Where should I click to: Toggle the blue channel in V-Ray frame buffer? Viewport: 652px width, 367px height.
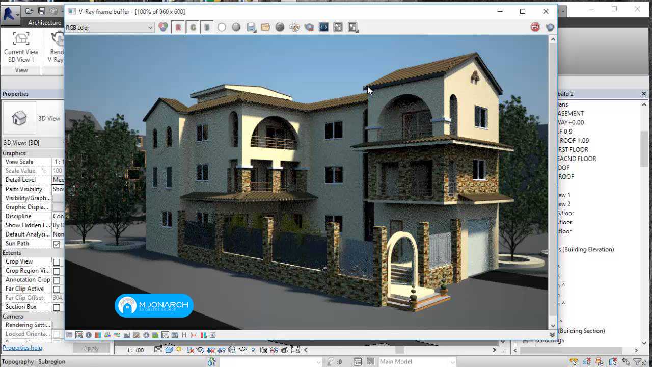click(x=207, y=28)
